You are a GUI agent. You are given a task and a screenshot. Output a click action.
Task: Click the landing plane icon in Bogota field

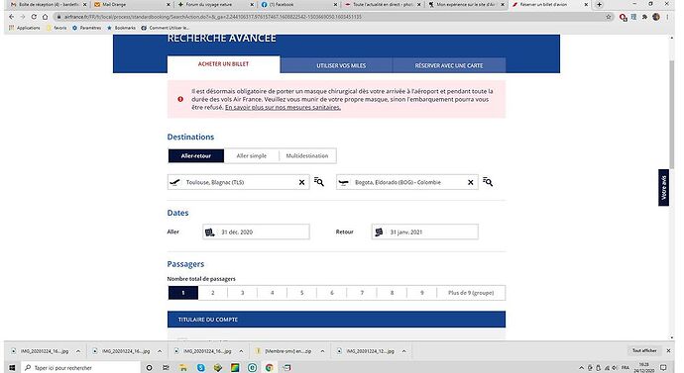click(344, 182)
